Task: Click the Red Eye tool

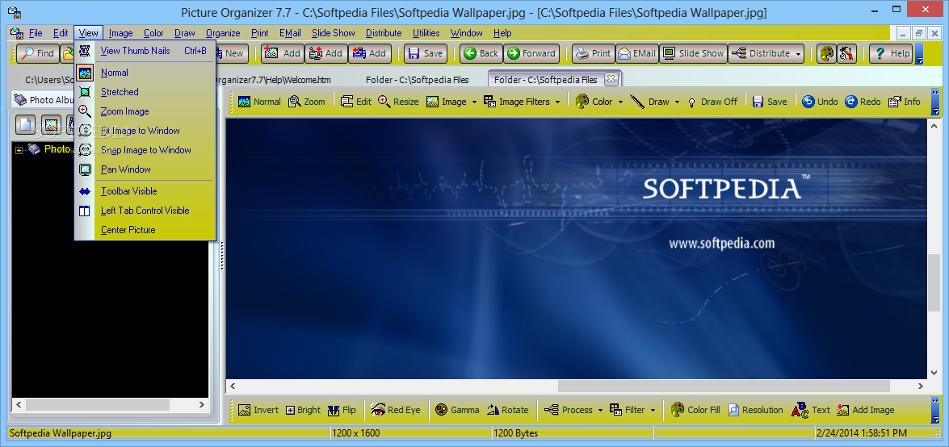Action: click(396, 410)
